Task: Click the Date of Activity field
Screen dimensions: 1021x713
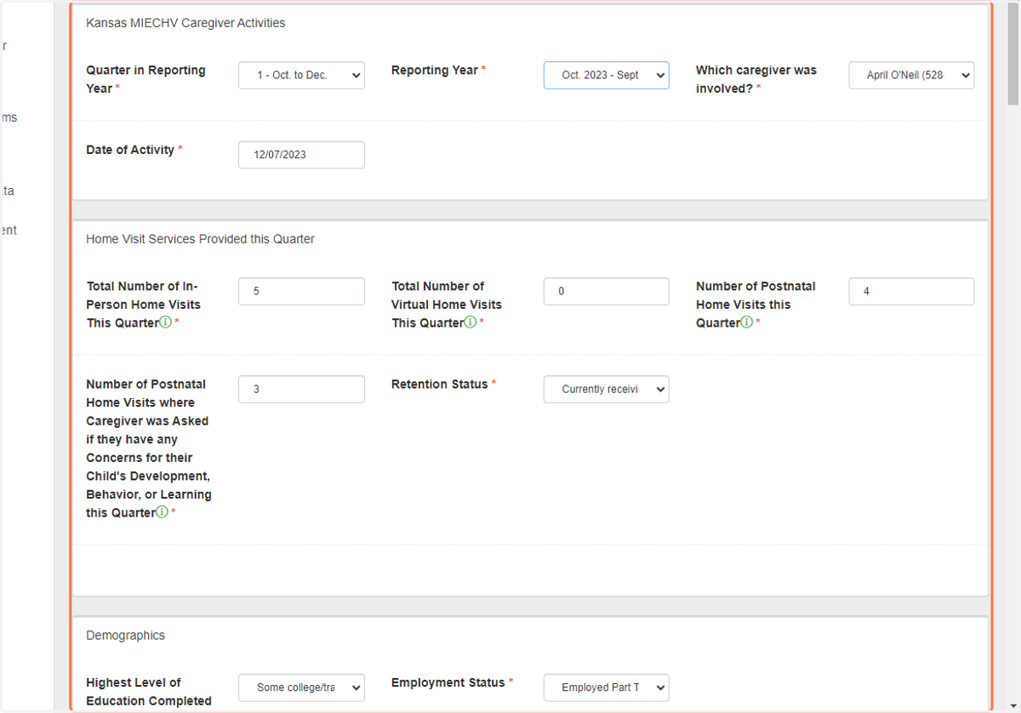Action: pos(301,155)
